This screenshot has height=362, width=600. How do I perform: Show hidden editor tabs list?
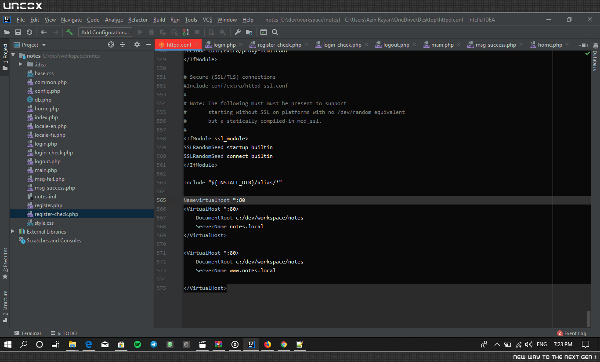(583, 45)
